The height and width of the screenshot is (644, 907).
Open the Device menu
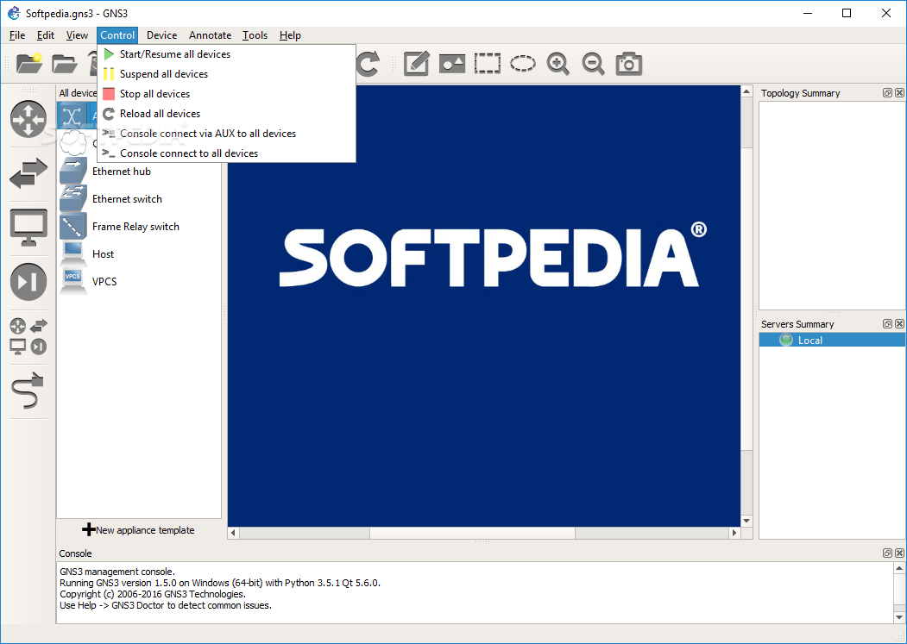pyautogui.click(x=162, y=35)
